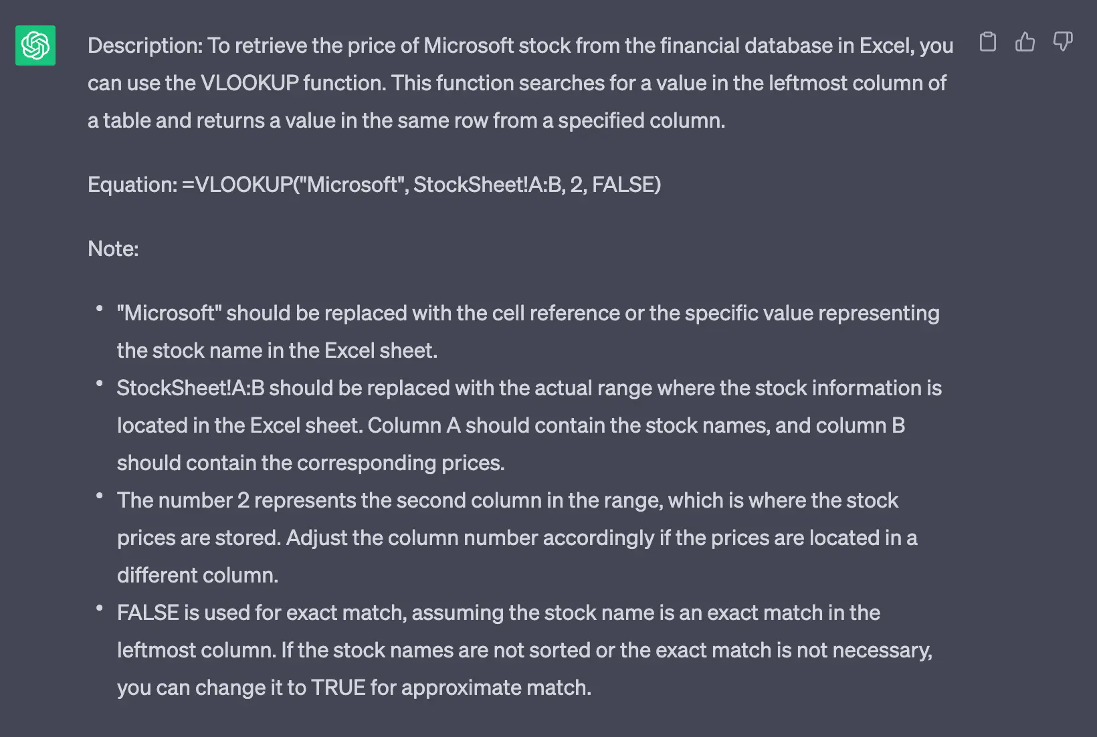Screen dimensions: 1097x737
Task: Mark the response with thumbs down
Action: click(x=1063, y=42)
